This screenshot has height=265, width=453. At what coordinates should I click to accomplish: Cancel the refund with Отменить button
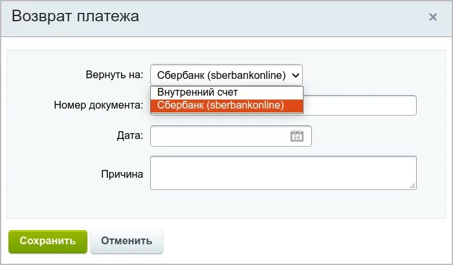pos(127,242)
